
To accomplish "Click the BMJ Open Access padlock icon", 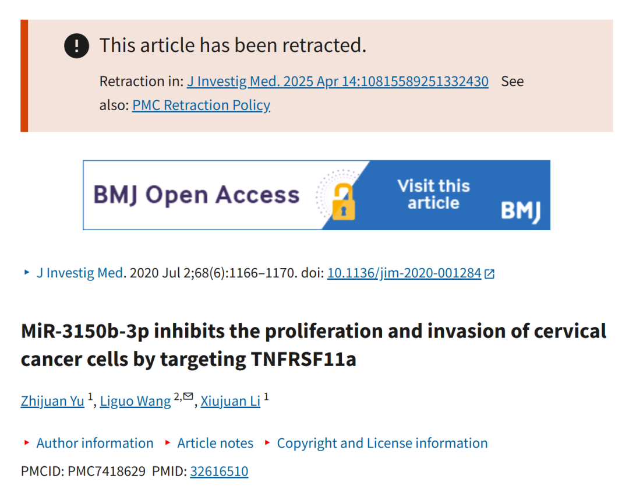I will [344, 202].
